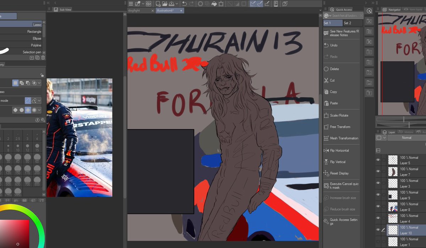The width and height of the screenshot is (426, 248).
Task: Click Cut in Quick Access
Action: [341, 81]
